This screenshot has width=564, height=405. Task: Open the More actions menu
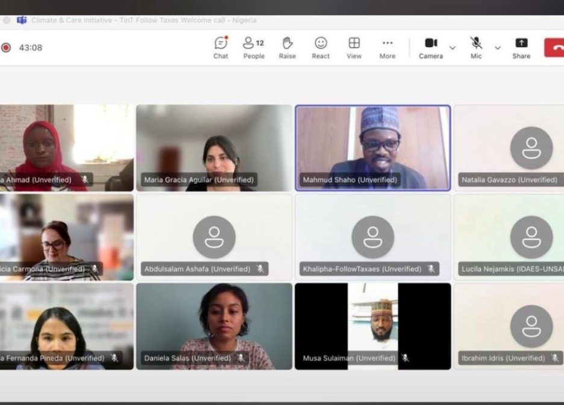pos(387,48)
